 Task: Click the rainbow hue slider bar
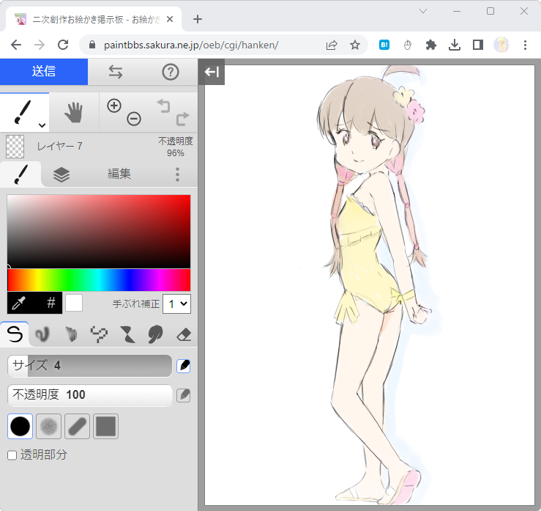click(98, 281)
